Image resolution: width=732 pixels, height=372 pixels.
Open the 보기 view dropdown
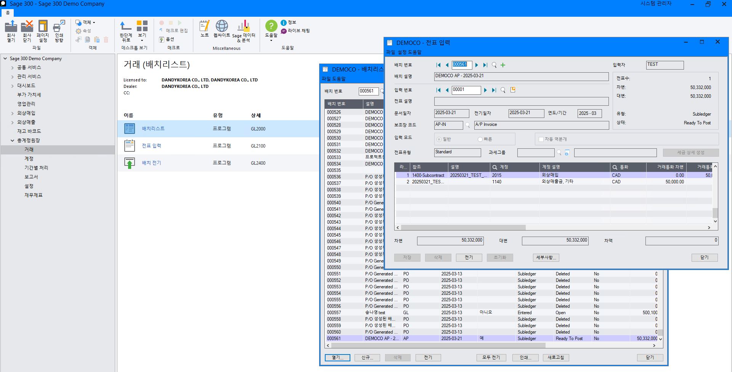[142, 31]
